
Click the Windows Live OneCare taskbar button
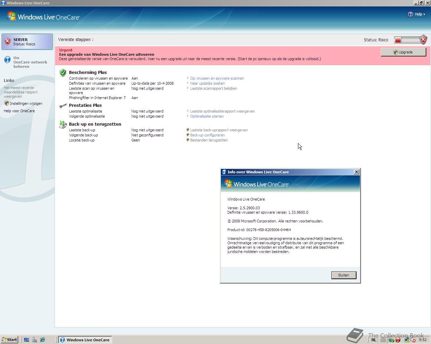click(85, 340)
